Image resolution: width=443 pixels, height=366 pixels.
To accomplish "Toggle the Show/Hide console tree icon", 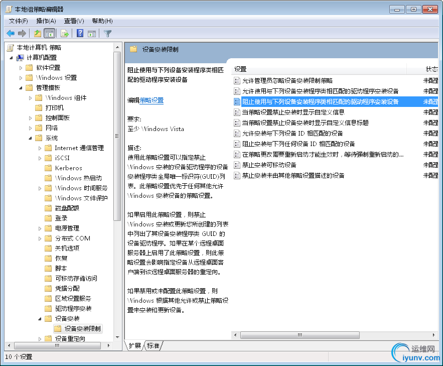I will coord(49,33).
